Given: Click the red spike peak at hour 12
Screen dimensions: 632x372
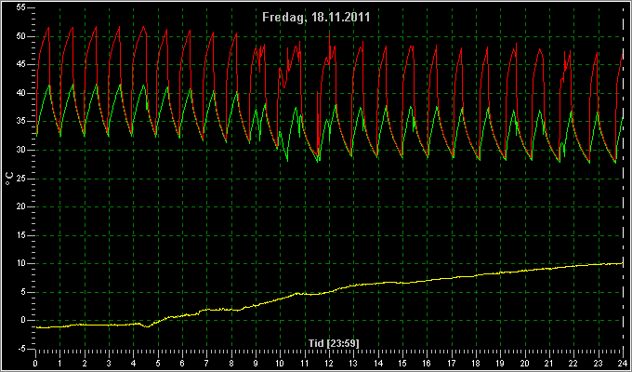Looking at the screenshot, I should 330,33.
